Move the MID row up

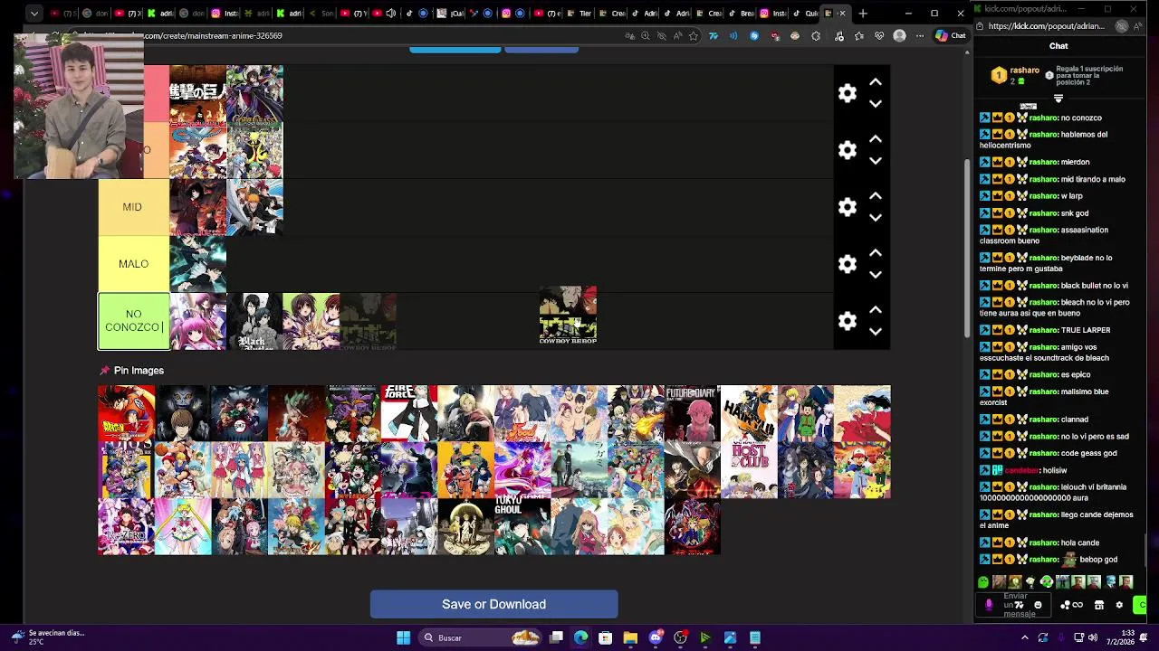876,196
